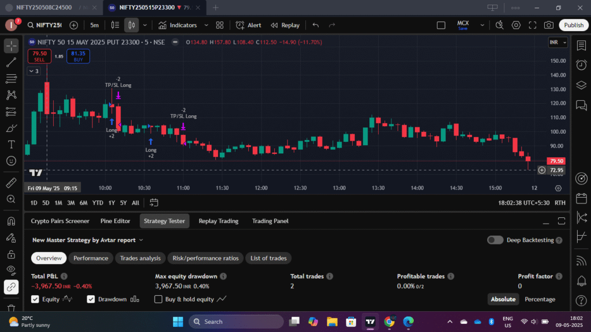Toggle stay in drawing mode
591x332 pixels.
(x=12, y=238)
